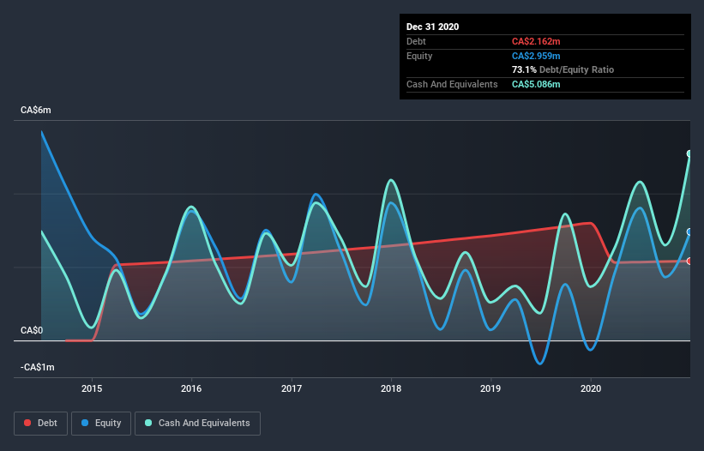Viewport: 704px width, 451px height.
Task: Click the Debt label in tooltip
Action: coord(416,41)
